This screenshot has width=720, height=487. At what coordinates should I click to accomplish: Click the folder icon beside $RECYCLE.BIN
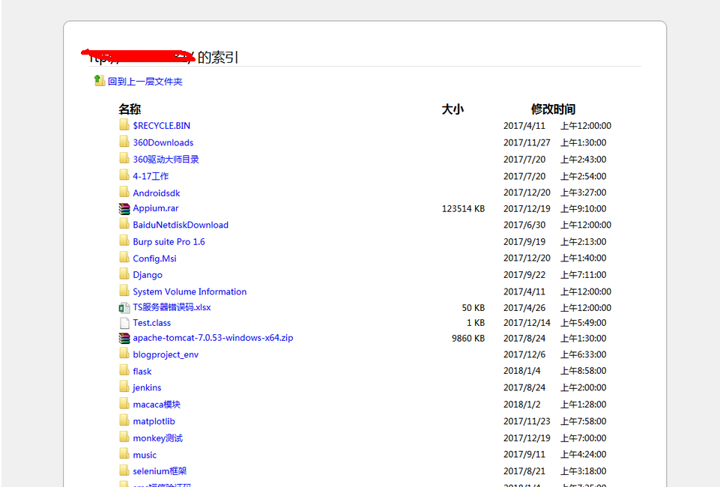click(x=124, y=125)
